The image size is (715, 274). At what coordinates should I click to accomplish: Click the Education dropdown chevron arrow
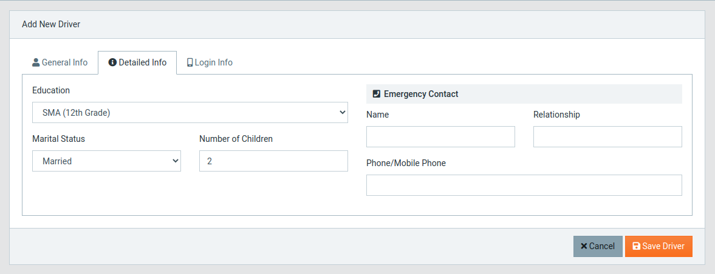pyautogui.click(x=343, y=112)
